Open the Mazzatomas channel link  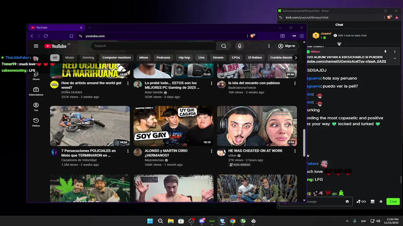coord(154,160)
